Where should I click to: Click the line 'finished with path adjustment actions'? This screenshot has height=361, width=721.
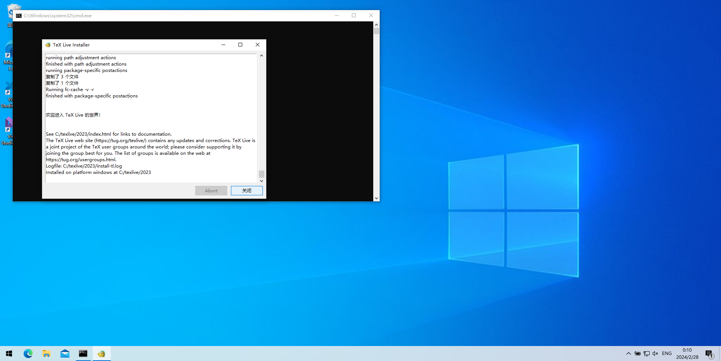(86, 64)
